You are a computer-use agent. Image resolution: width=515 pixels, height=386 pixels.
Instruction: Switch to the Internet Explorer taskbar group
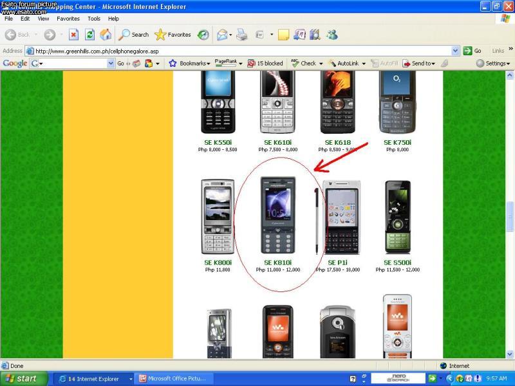(x=93, y=379)
